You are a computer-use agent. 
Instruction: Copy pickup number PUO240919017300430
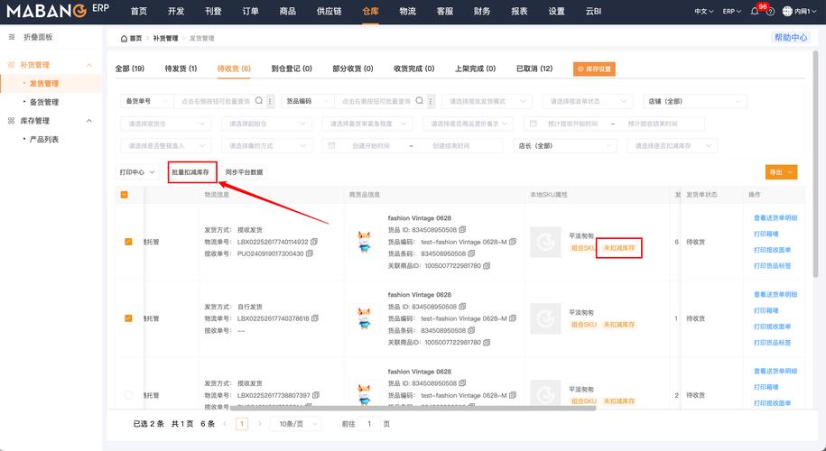310,253
